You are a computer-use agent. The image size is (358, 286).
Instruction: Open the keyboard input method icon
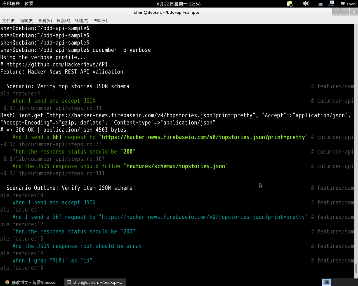pos(321,4)
